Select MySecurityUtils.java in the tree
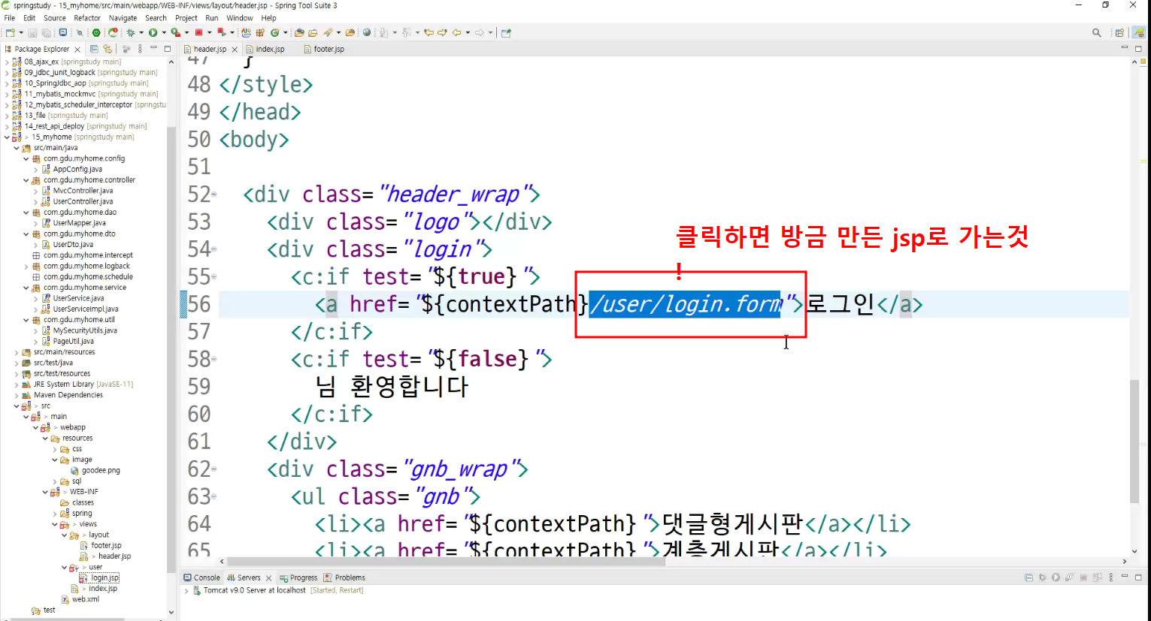This screenshot has height=621, width=1151. pyautogui.click(x=85, y=331)
